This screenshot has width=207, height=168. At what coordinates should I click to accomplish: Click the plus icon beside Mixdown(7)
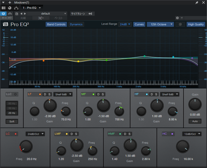(10, 3)
